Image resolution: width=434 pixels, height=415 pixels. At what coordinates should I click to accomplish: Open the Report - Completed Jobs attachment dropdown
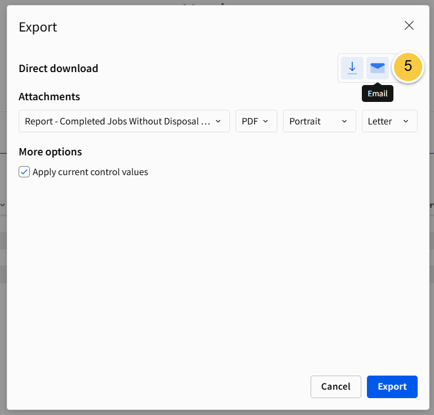click(x=124, y=121)
